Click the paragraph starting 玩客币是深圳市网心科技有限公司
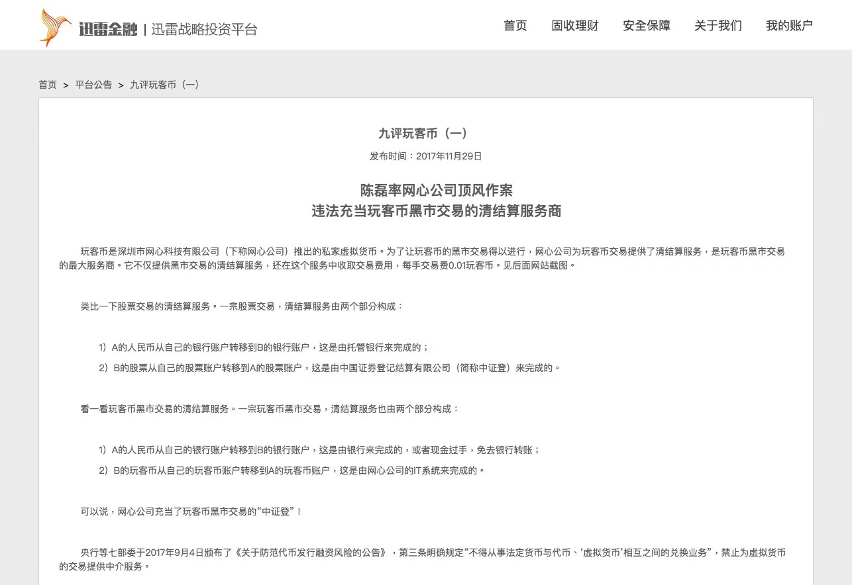The width and height of the screenshot is (852, 585). (422, 258)
